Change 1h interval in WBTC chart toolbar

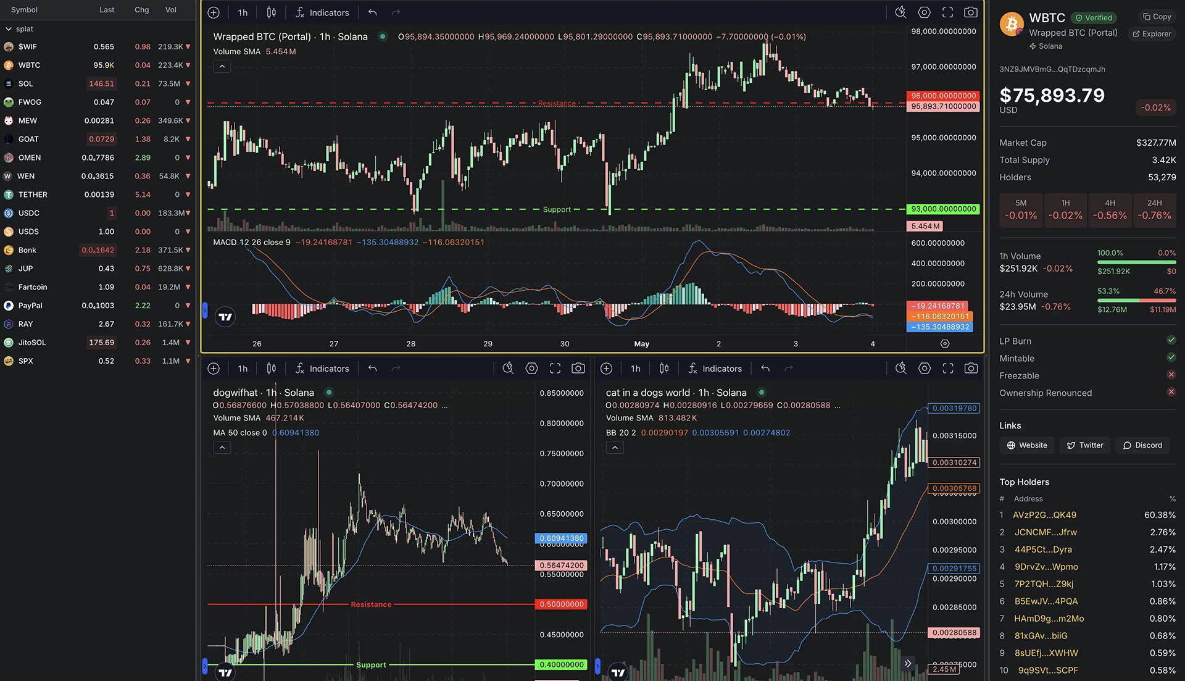(243, 12)
